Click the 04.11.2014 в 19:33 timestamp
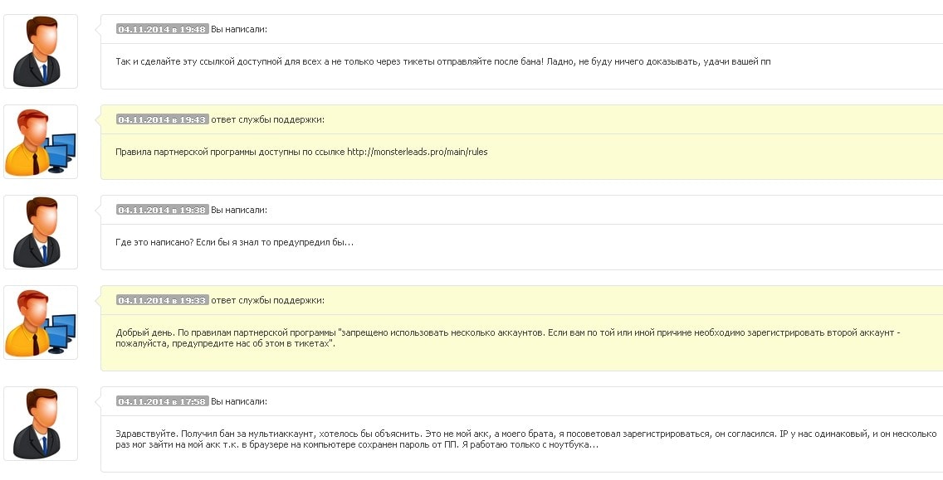943x480 pixels. 162,300
